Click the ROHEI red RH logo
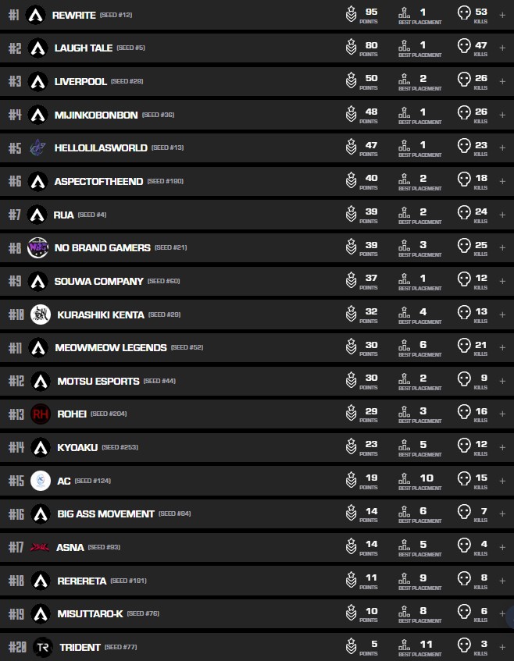 41,414
